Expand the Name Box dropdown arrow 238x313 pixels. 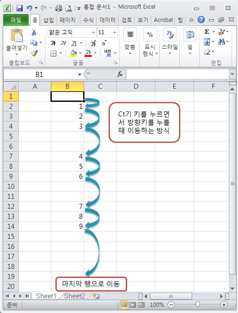[80, 75]
